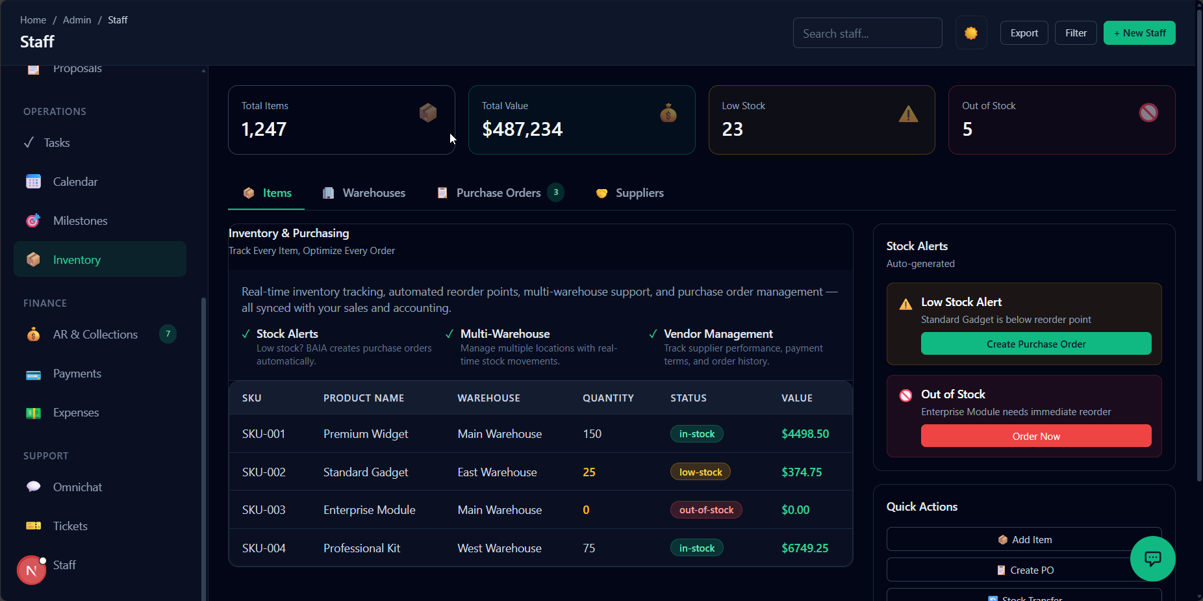Click the Create Purchase Order button

tap(1035, 344)
